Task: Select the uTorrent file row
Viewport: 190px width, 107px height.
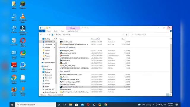Action: [95, 77]
